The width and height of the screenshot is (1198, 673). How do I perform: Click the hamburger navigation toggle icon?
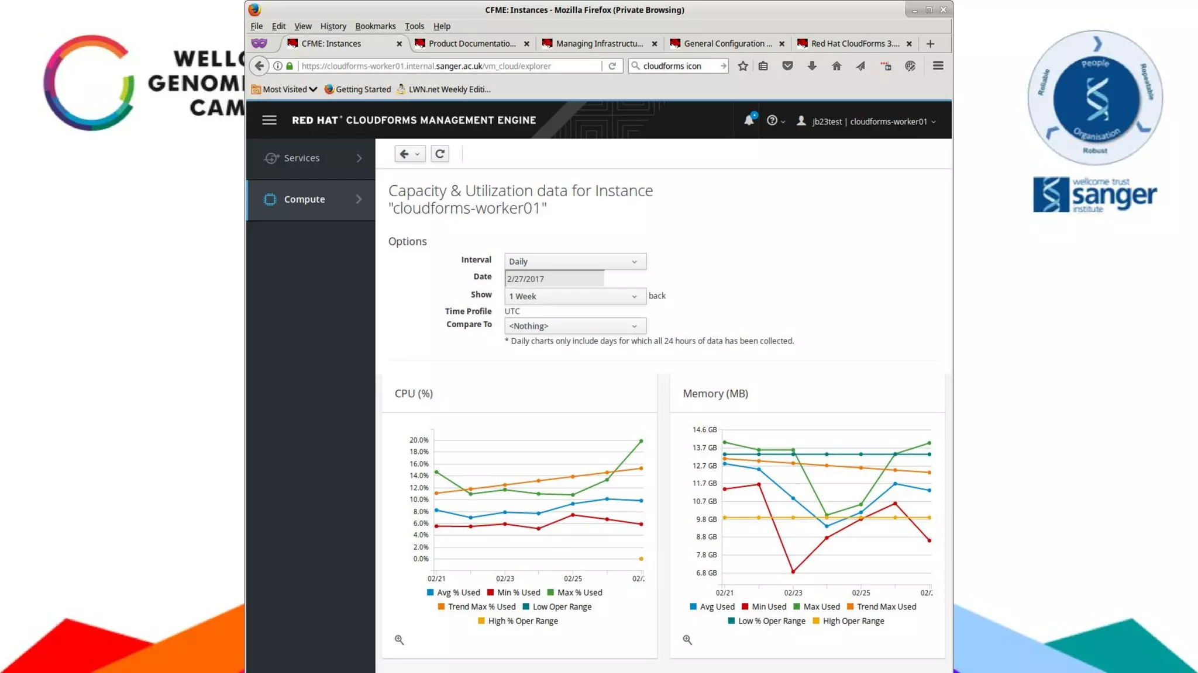(x=269, y=120)
